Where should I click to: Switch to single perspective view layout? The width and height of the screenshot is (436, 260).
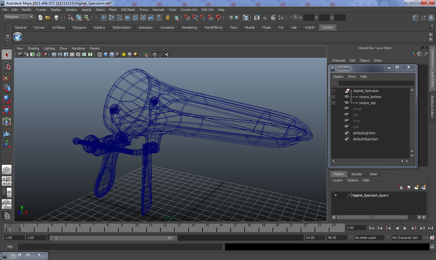click(7, 170)
